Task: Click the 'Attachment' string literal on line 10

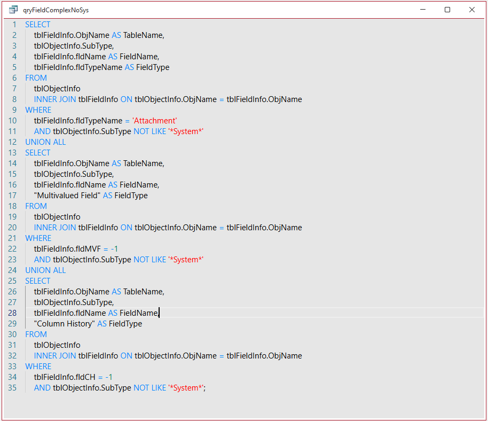Action: pyautogui.click(x=155, y=121)
